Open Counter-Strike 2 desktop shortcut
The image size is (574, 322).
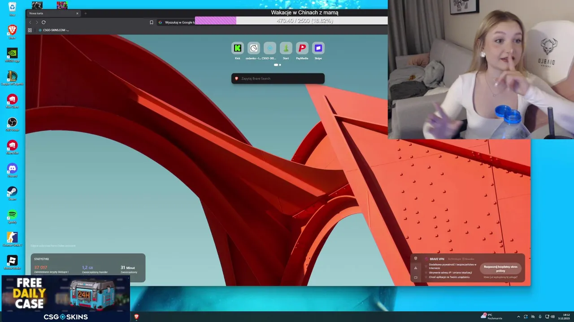tap(12, 239)
